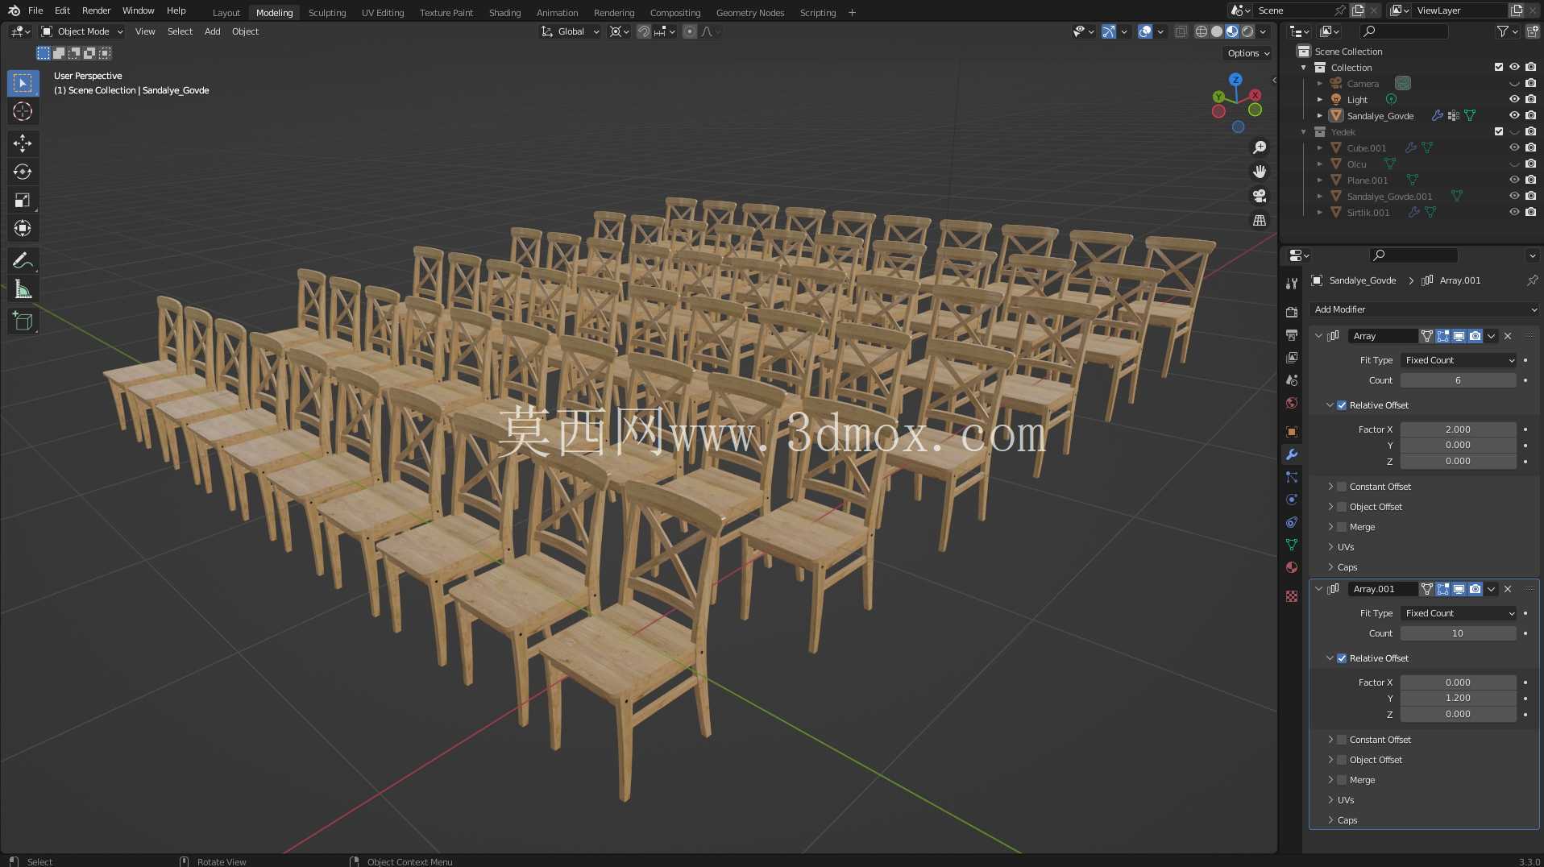The width and height of the screenshot is (1544, 867).
Task: Toggle Yedek collection exclude checkbox
Action: click(1499, 132)
